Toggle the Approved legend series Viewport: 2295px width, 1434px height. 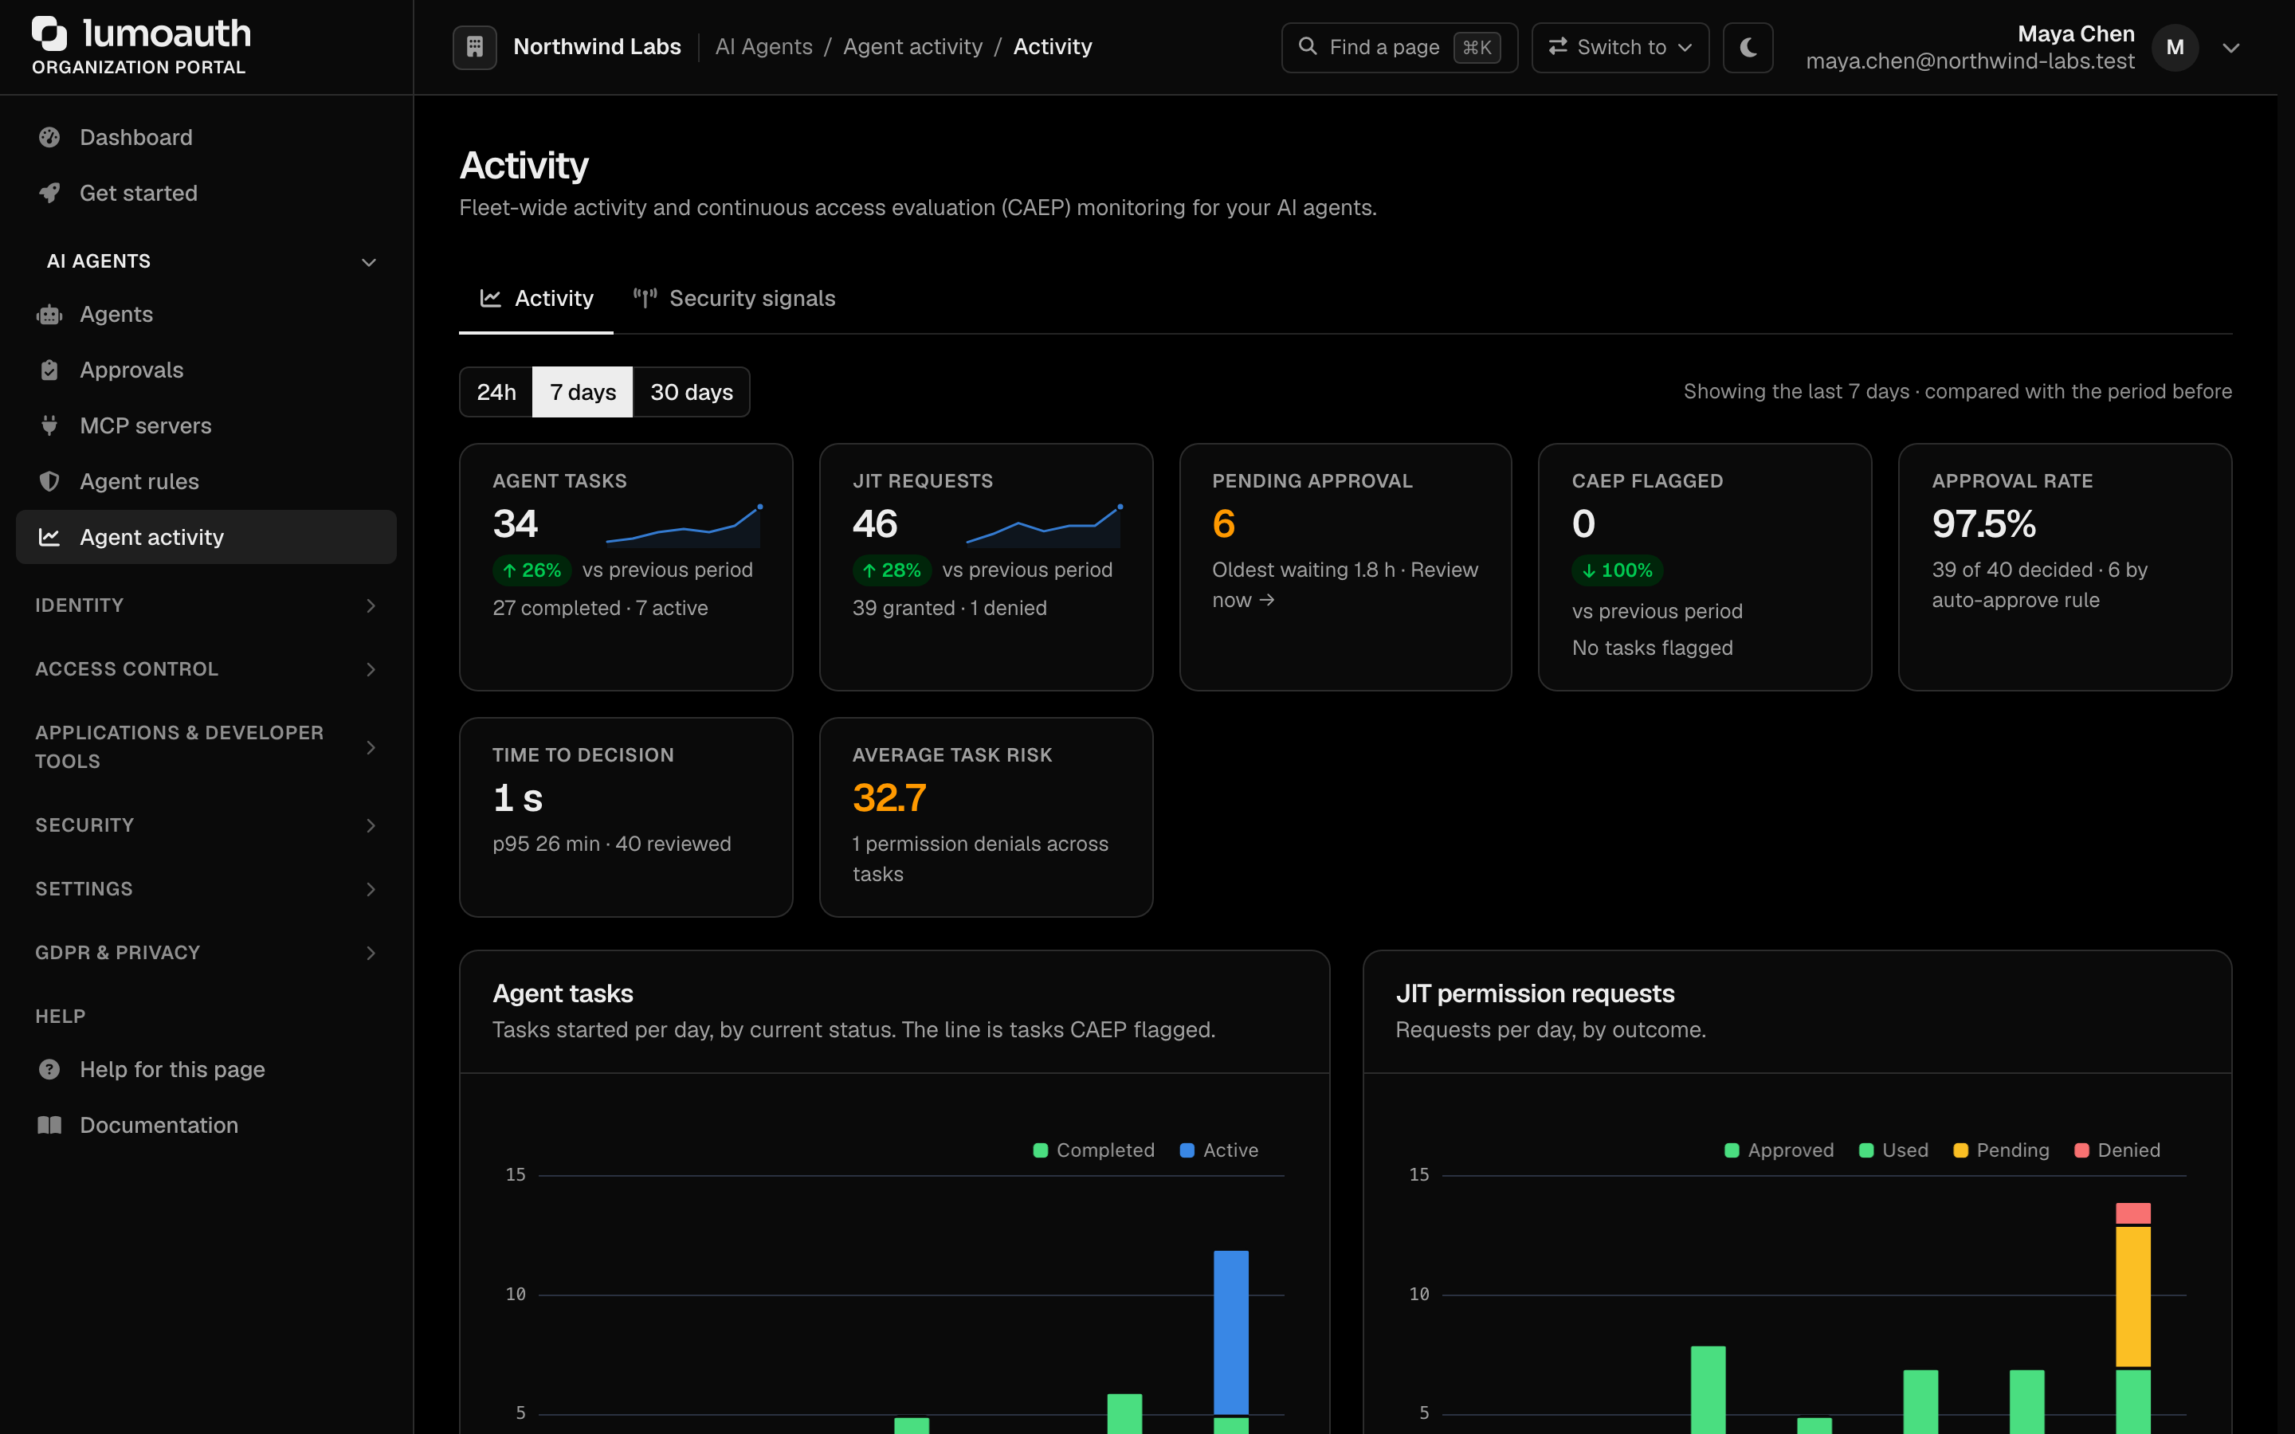pos(1778,1150)
